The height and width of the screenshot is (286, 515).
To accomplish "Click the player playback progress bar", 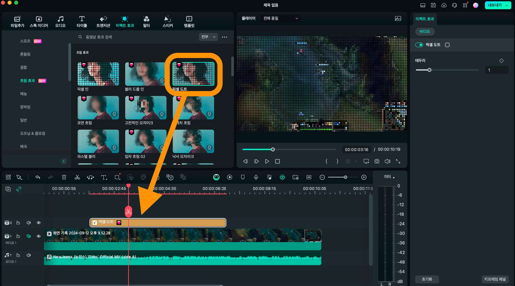I will 289,149.
